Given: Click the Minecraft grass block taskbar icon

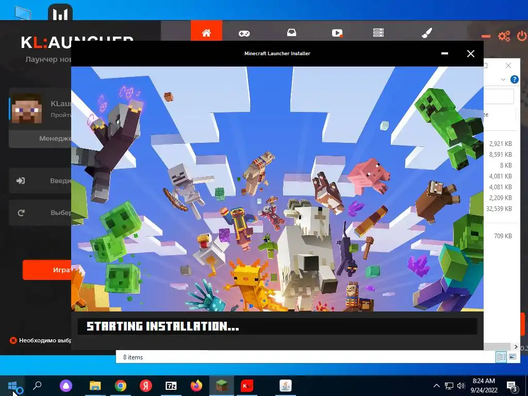Looking at the screenshot, I should coord(222,386).
